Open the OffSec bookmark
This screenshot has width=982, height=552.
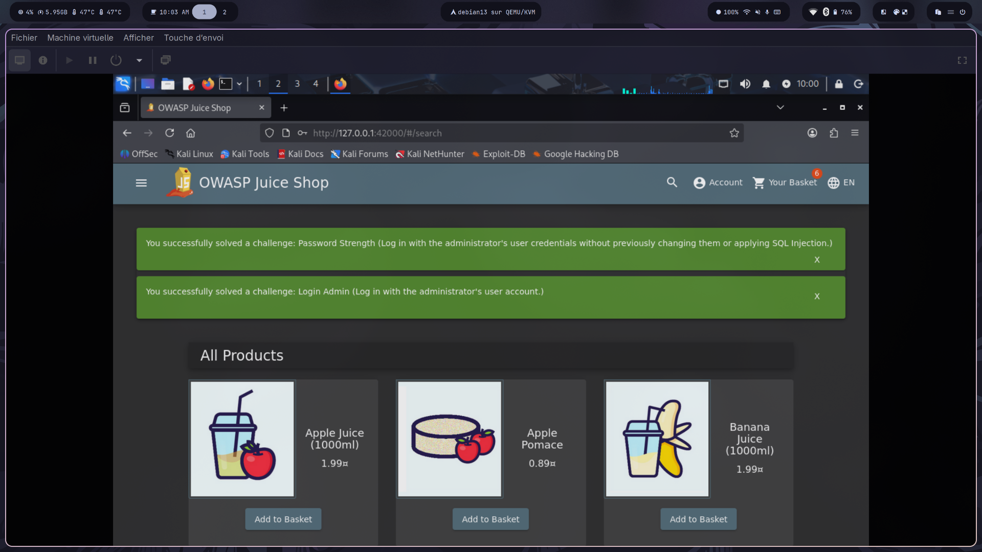pos(139,154)
